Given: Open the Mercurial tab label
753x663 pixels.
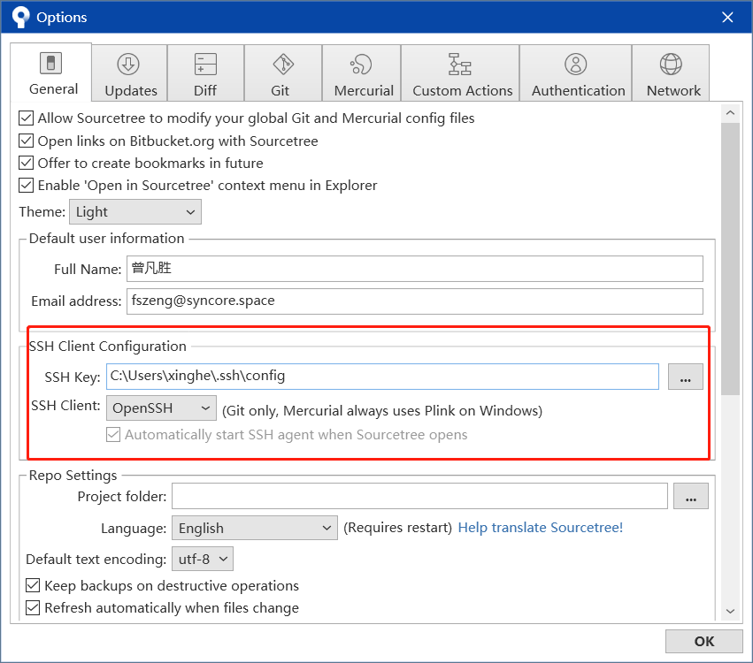Looking at the screenshot, I should pyautogui.click(x=364, y=90).
